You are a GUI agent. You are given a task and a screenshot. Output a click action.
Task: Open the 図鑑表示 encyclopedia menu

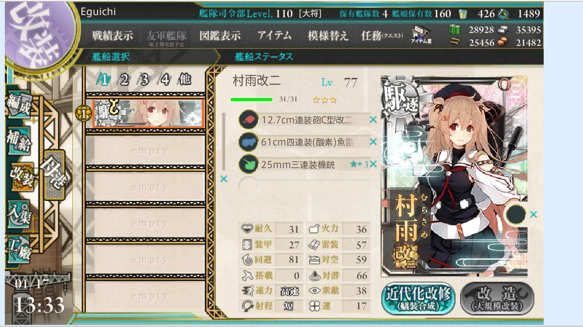point(220,36)
